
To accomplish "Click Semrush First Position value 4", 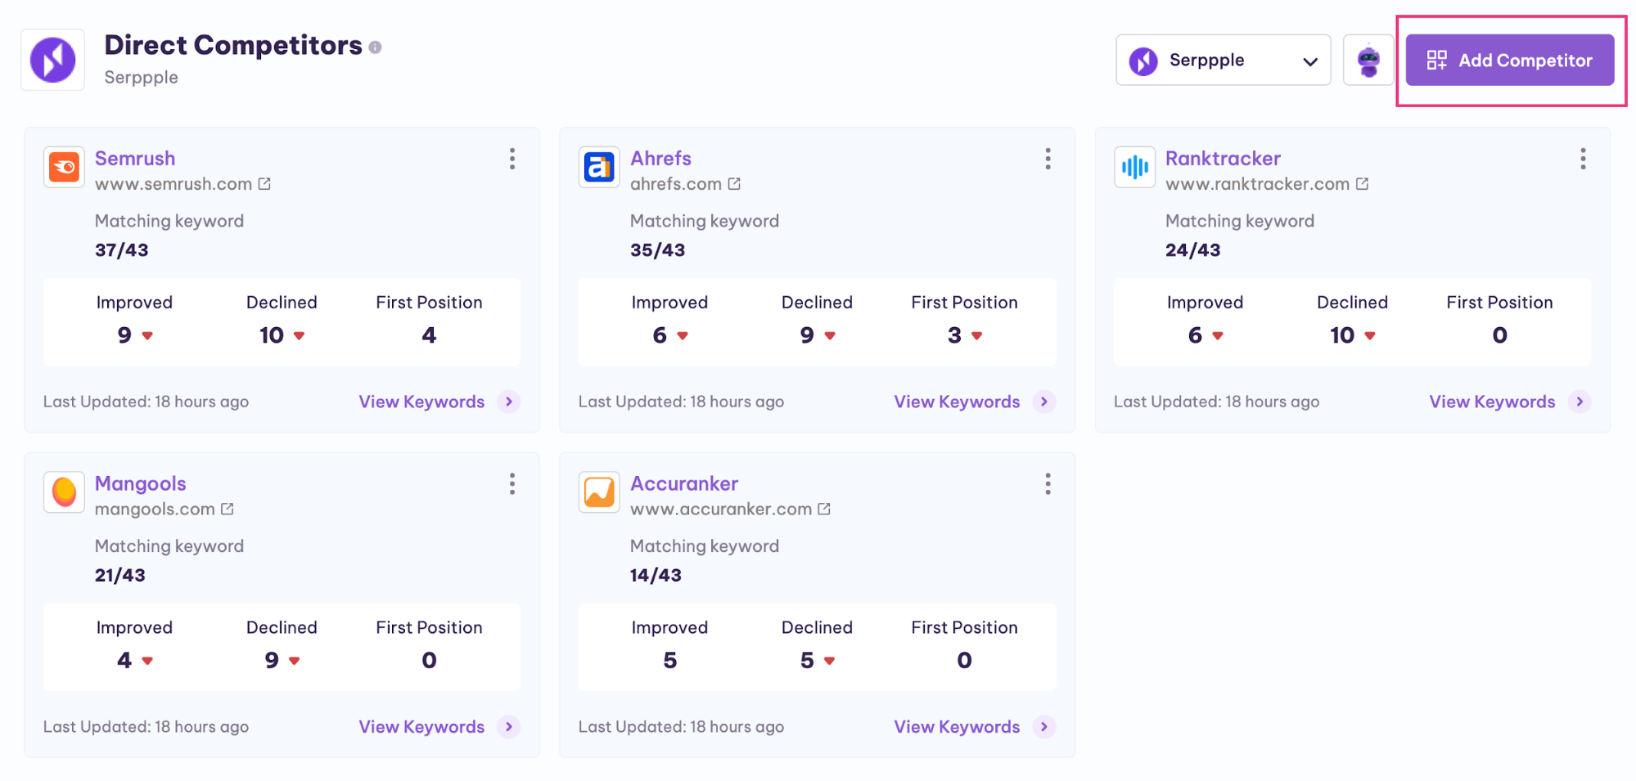I will click(429, 335).
